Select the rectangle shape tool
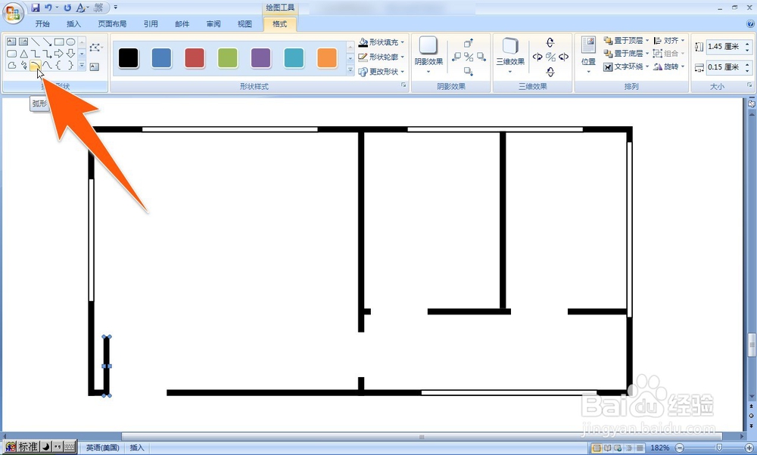This screenshot has height=455, width=757. 59,42
